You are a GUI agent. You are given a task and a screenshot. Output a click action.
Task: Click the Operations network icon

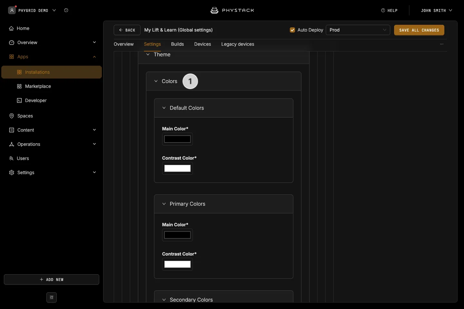(x=12, y=144)
